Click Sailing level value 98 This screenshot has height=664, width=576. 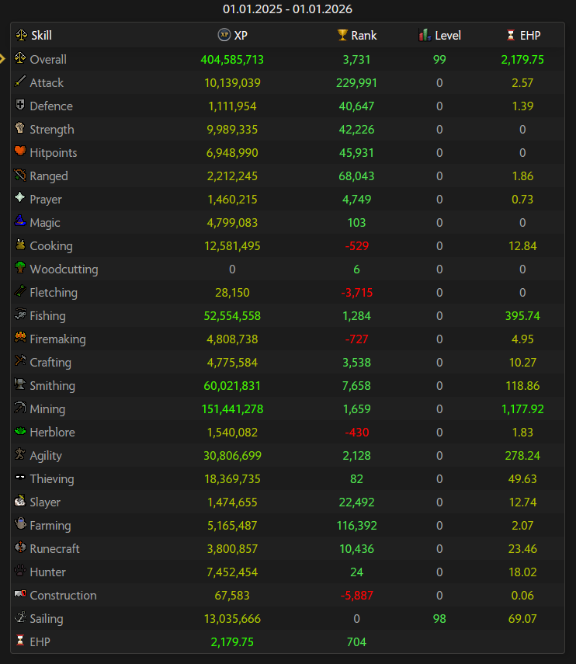click(439, 619)
